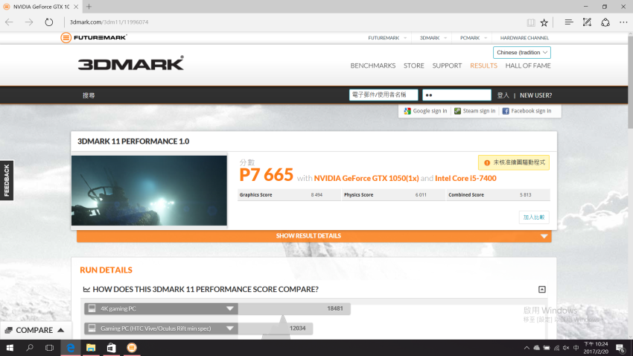The width and height of the screenshot is (633, 356).
Task: Click the password input field
Action: pyautogui.click(x=457, y=95)
